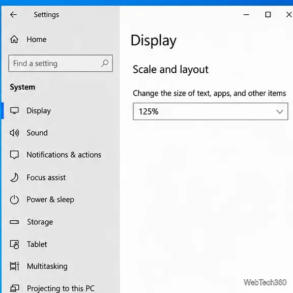Open the Sound settings label
This screenshot has width=293, height=293.
coord(37,133)
